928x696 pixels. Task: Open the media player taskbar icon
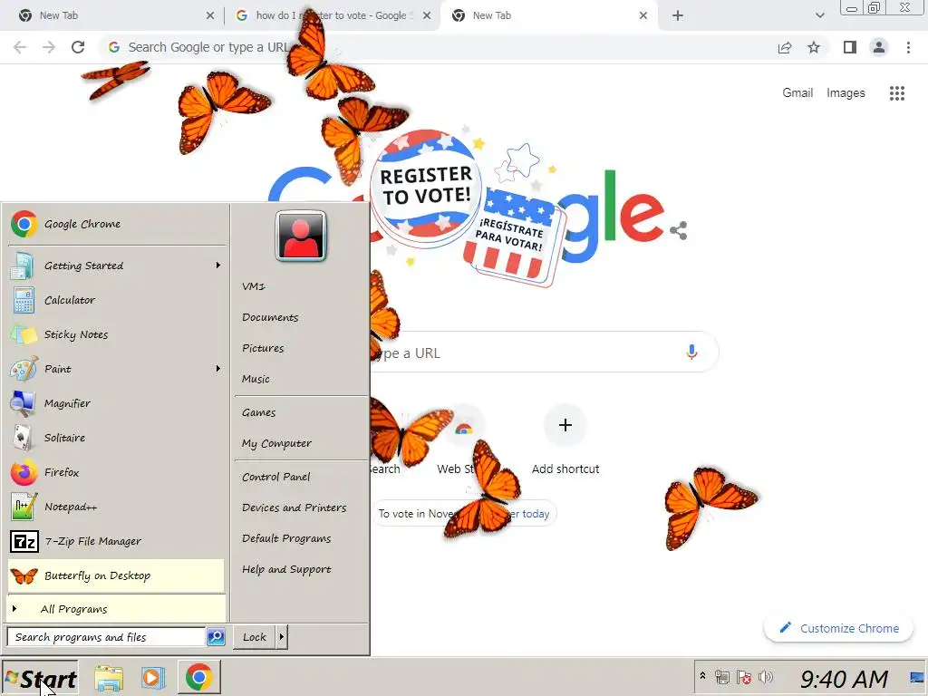tap(153, 678)
